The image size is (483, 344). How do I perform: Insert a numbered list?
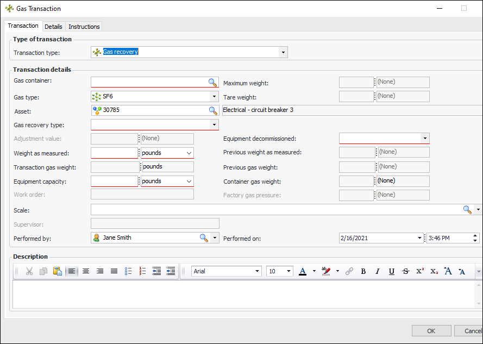click(143, 271)
